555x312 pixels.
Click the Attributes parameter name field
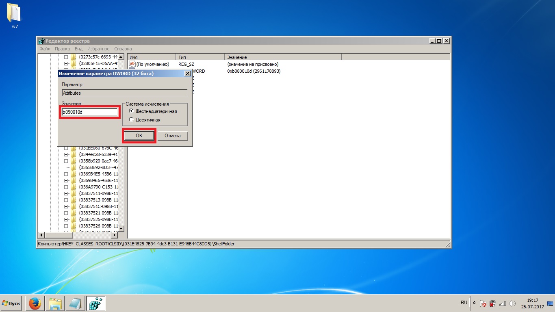pos(125,93)
